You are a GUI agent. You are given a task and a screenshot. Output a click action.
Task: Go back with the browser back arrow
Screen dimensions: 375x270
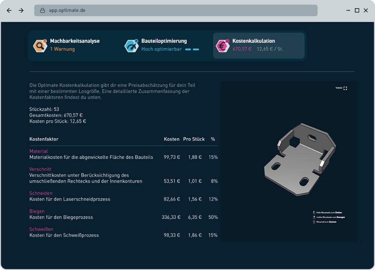tap(9, 10)
